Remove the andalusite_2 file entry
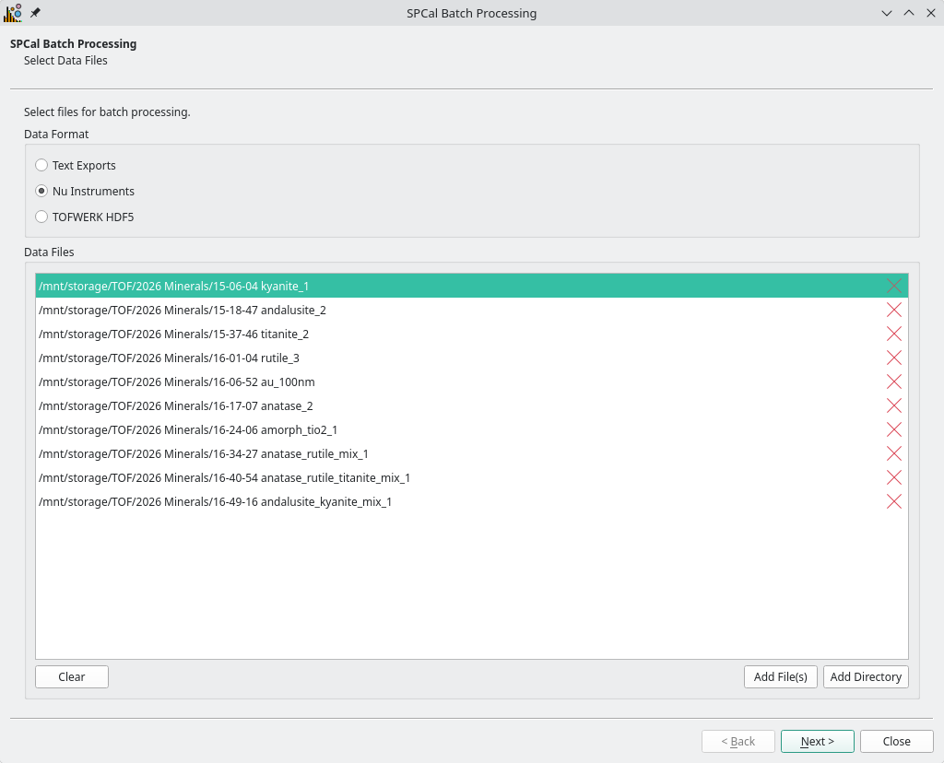The image size is (944, 763). (x=894, y=310)
